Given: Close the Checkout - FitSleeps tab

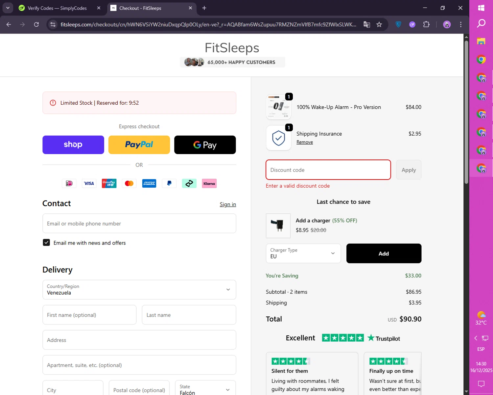Looking at the screenshot, I should coord(190,8).
